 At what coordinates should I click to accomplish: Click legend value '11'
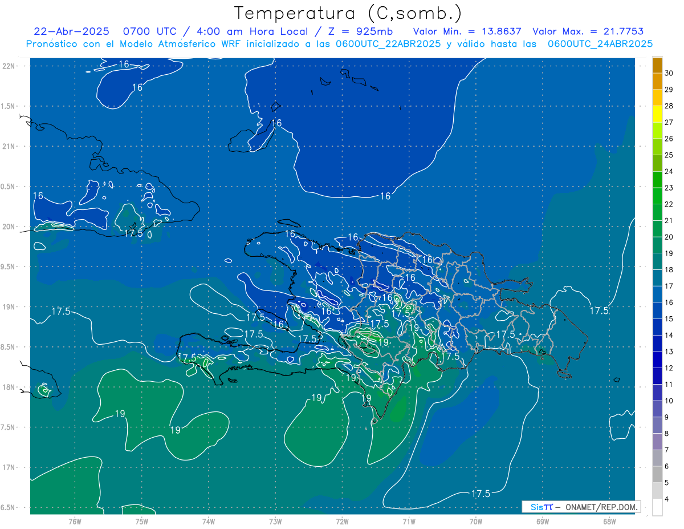(669, 385)
